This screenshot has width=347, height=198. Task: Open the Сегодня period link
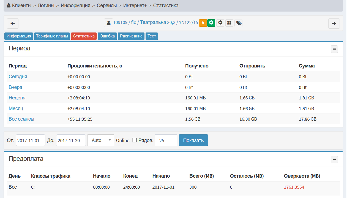point(18,77)
